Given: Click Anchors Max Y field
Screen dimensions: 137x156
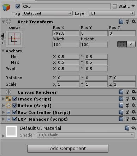Looking at the screenshot, I should tap(96, 62).
